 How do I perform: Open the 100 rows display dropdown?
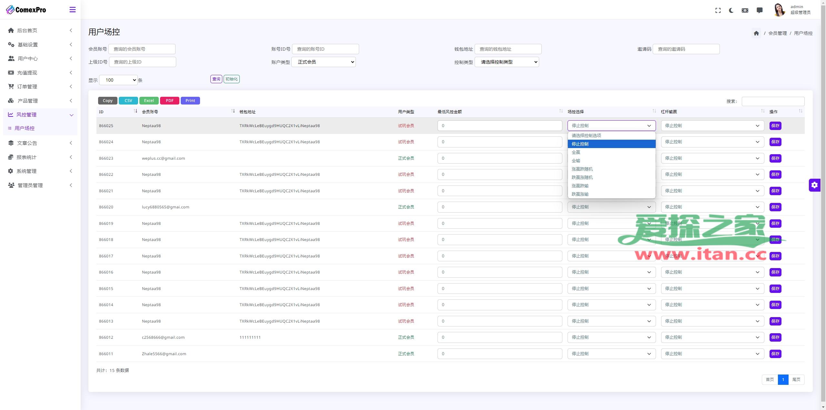pyautogui.click(x=118, y=80)
